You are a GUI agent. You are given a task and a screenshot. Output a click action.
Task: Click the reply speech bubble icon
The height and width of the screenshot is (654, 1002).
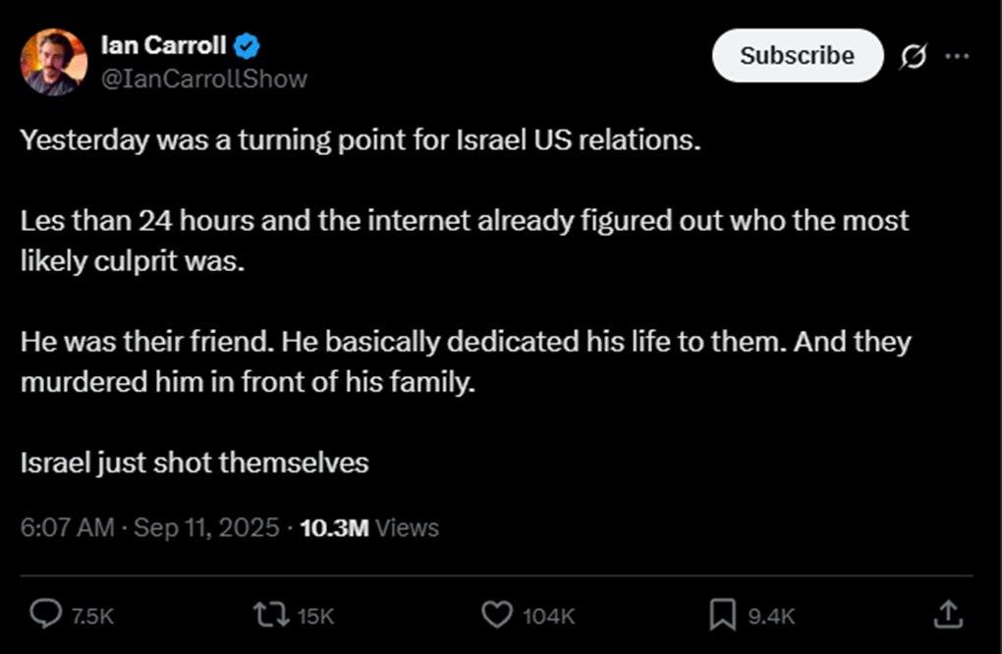(x=45, y=615)
